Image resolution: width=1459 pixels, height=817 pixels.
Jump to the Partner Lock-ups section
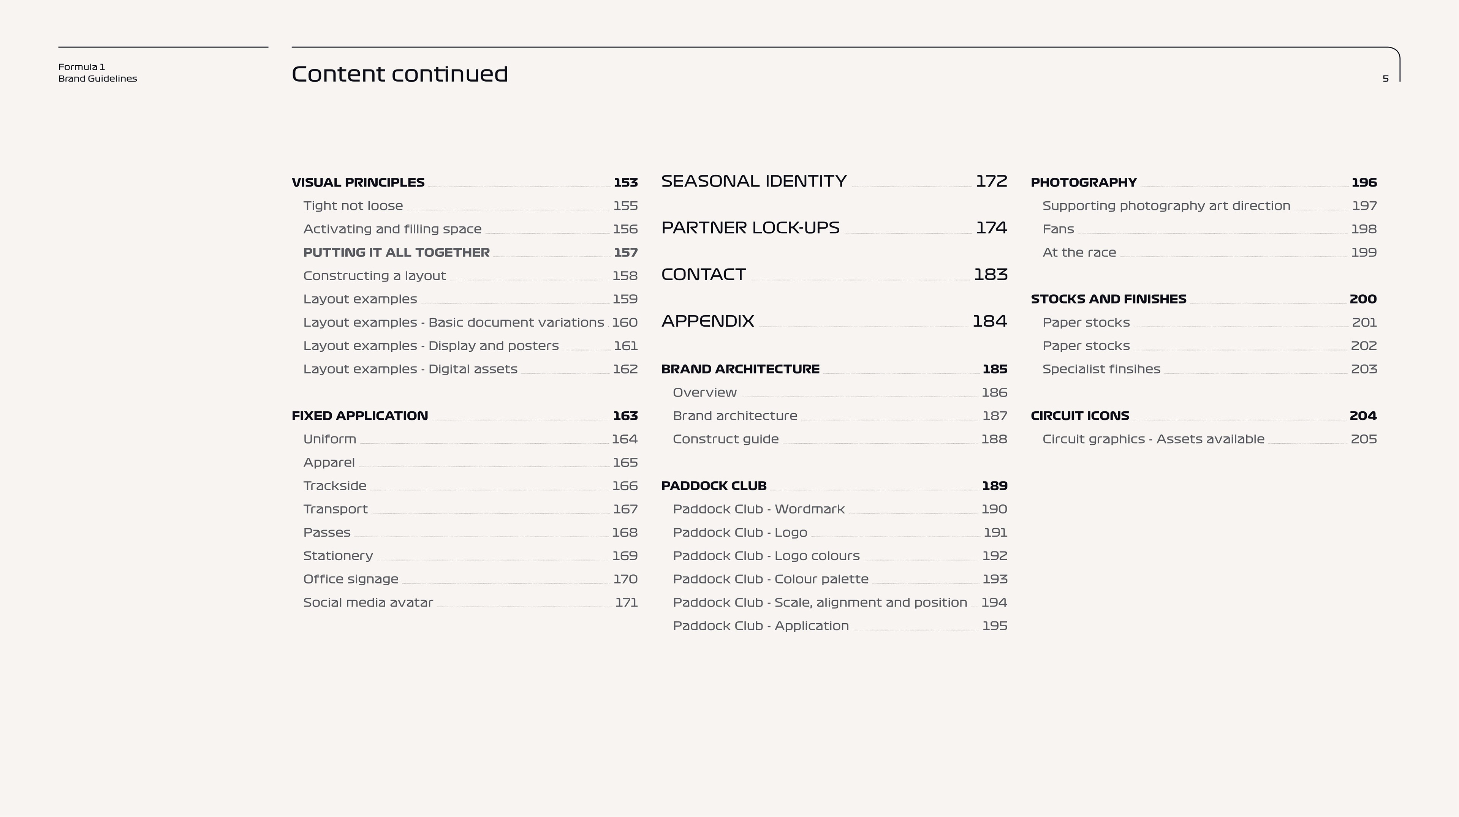tap(750, 228)
